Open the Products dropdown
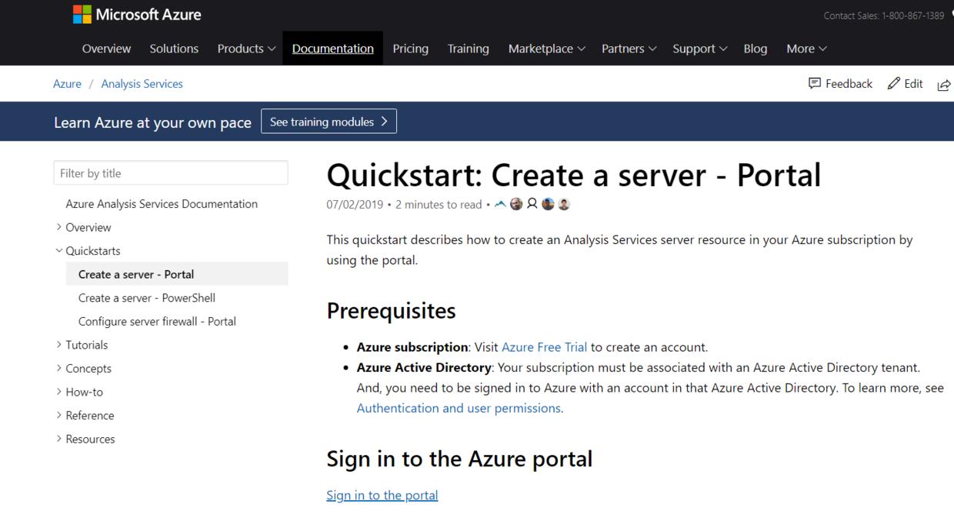This screenshot has height=518, width=954. (245, 48)
